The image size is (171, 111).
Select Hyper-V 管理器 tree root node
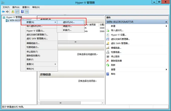coord(14,17)
